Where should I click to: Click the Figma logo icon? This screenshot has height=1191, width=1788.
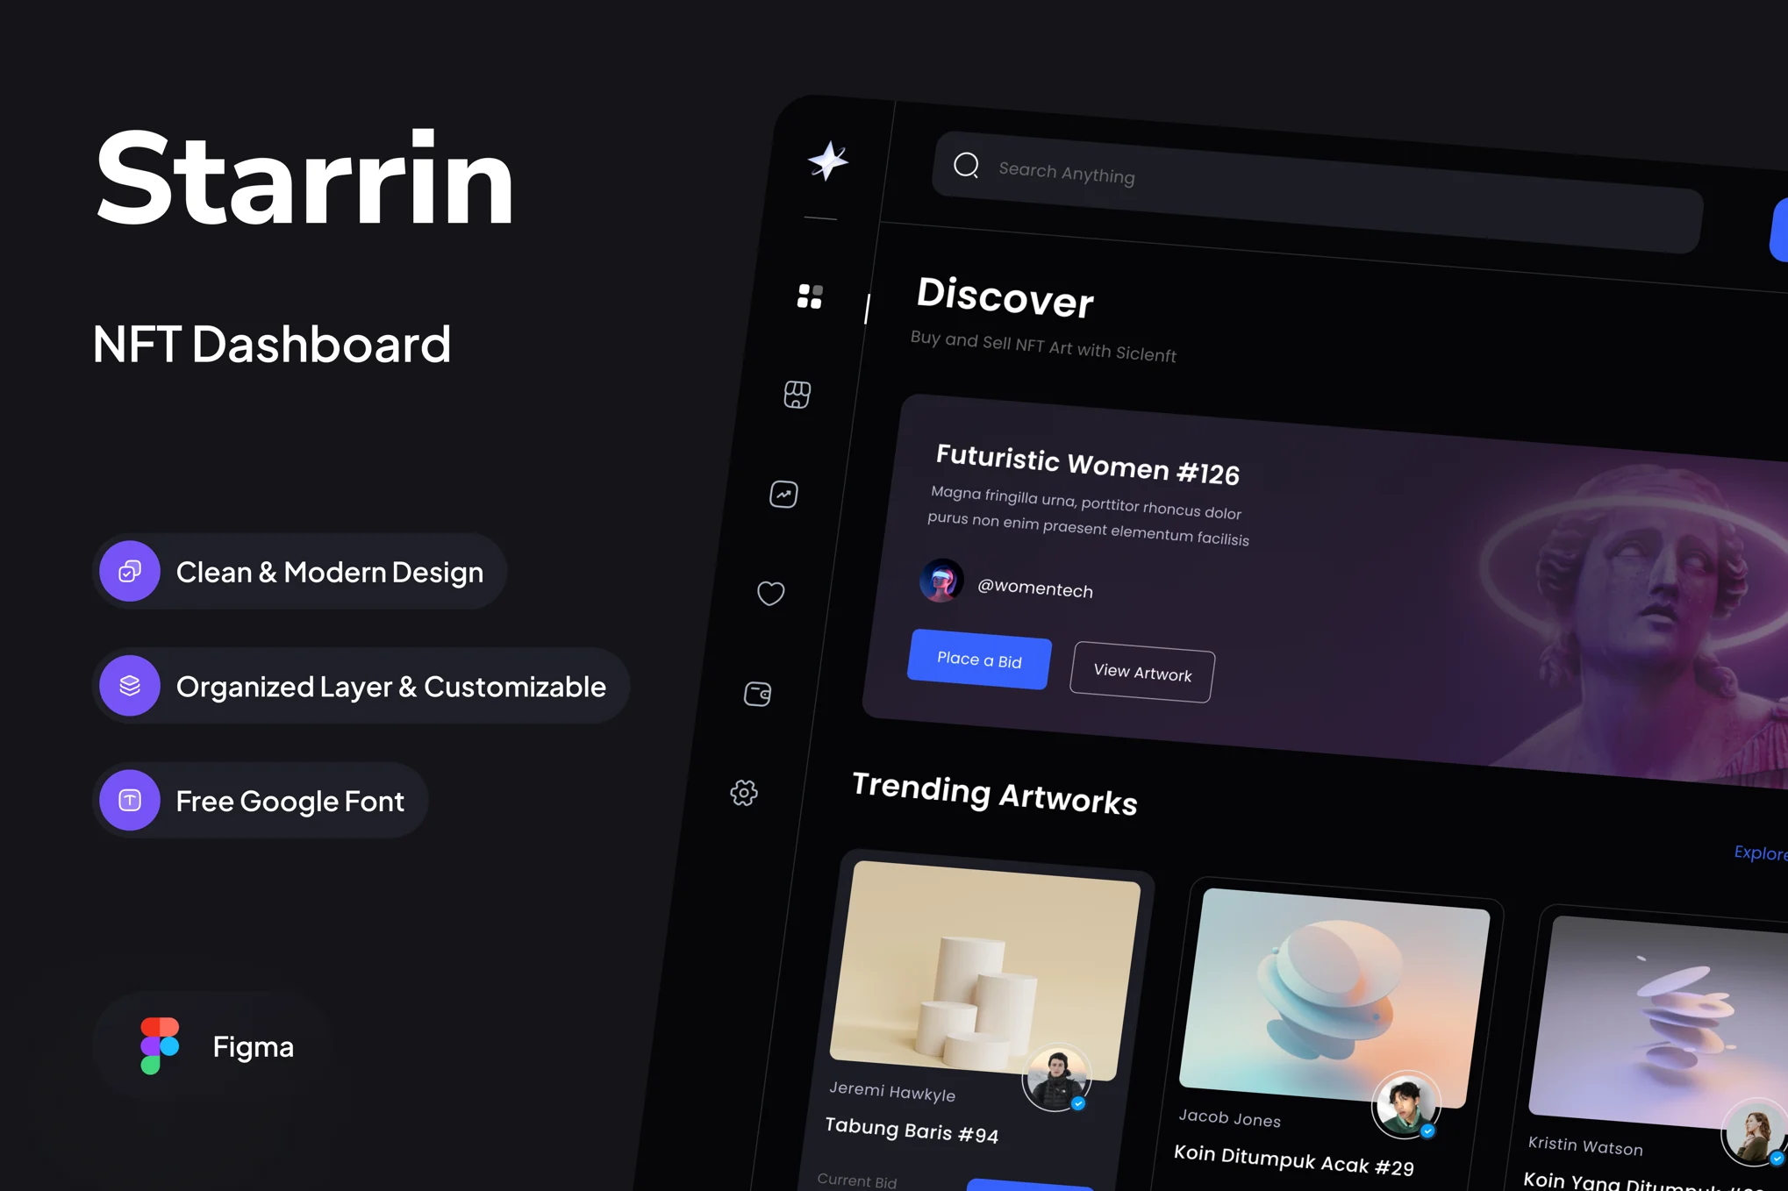pyautogui.click(x=160, y=1045)
